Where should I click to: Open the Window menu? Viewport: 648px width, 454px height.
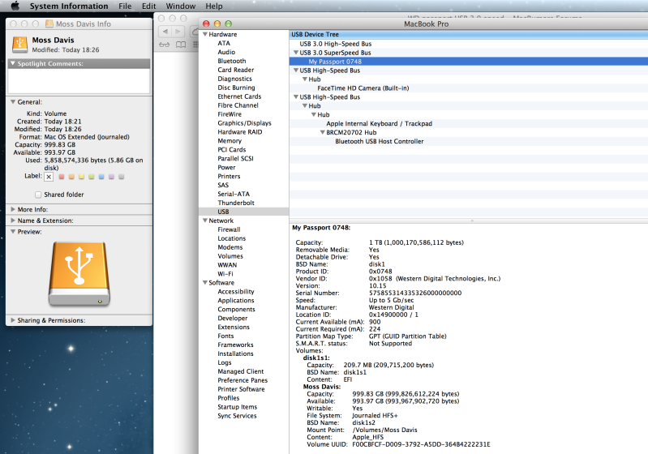181,6
